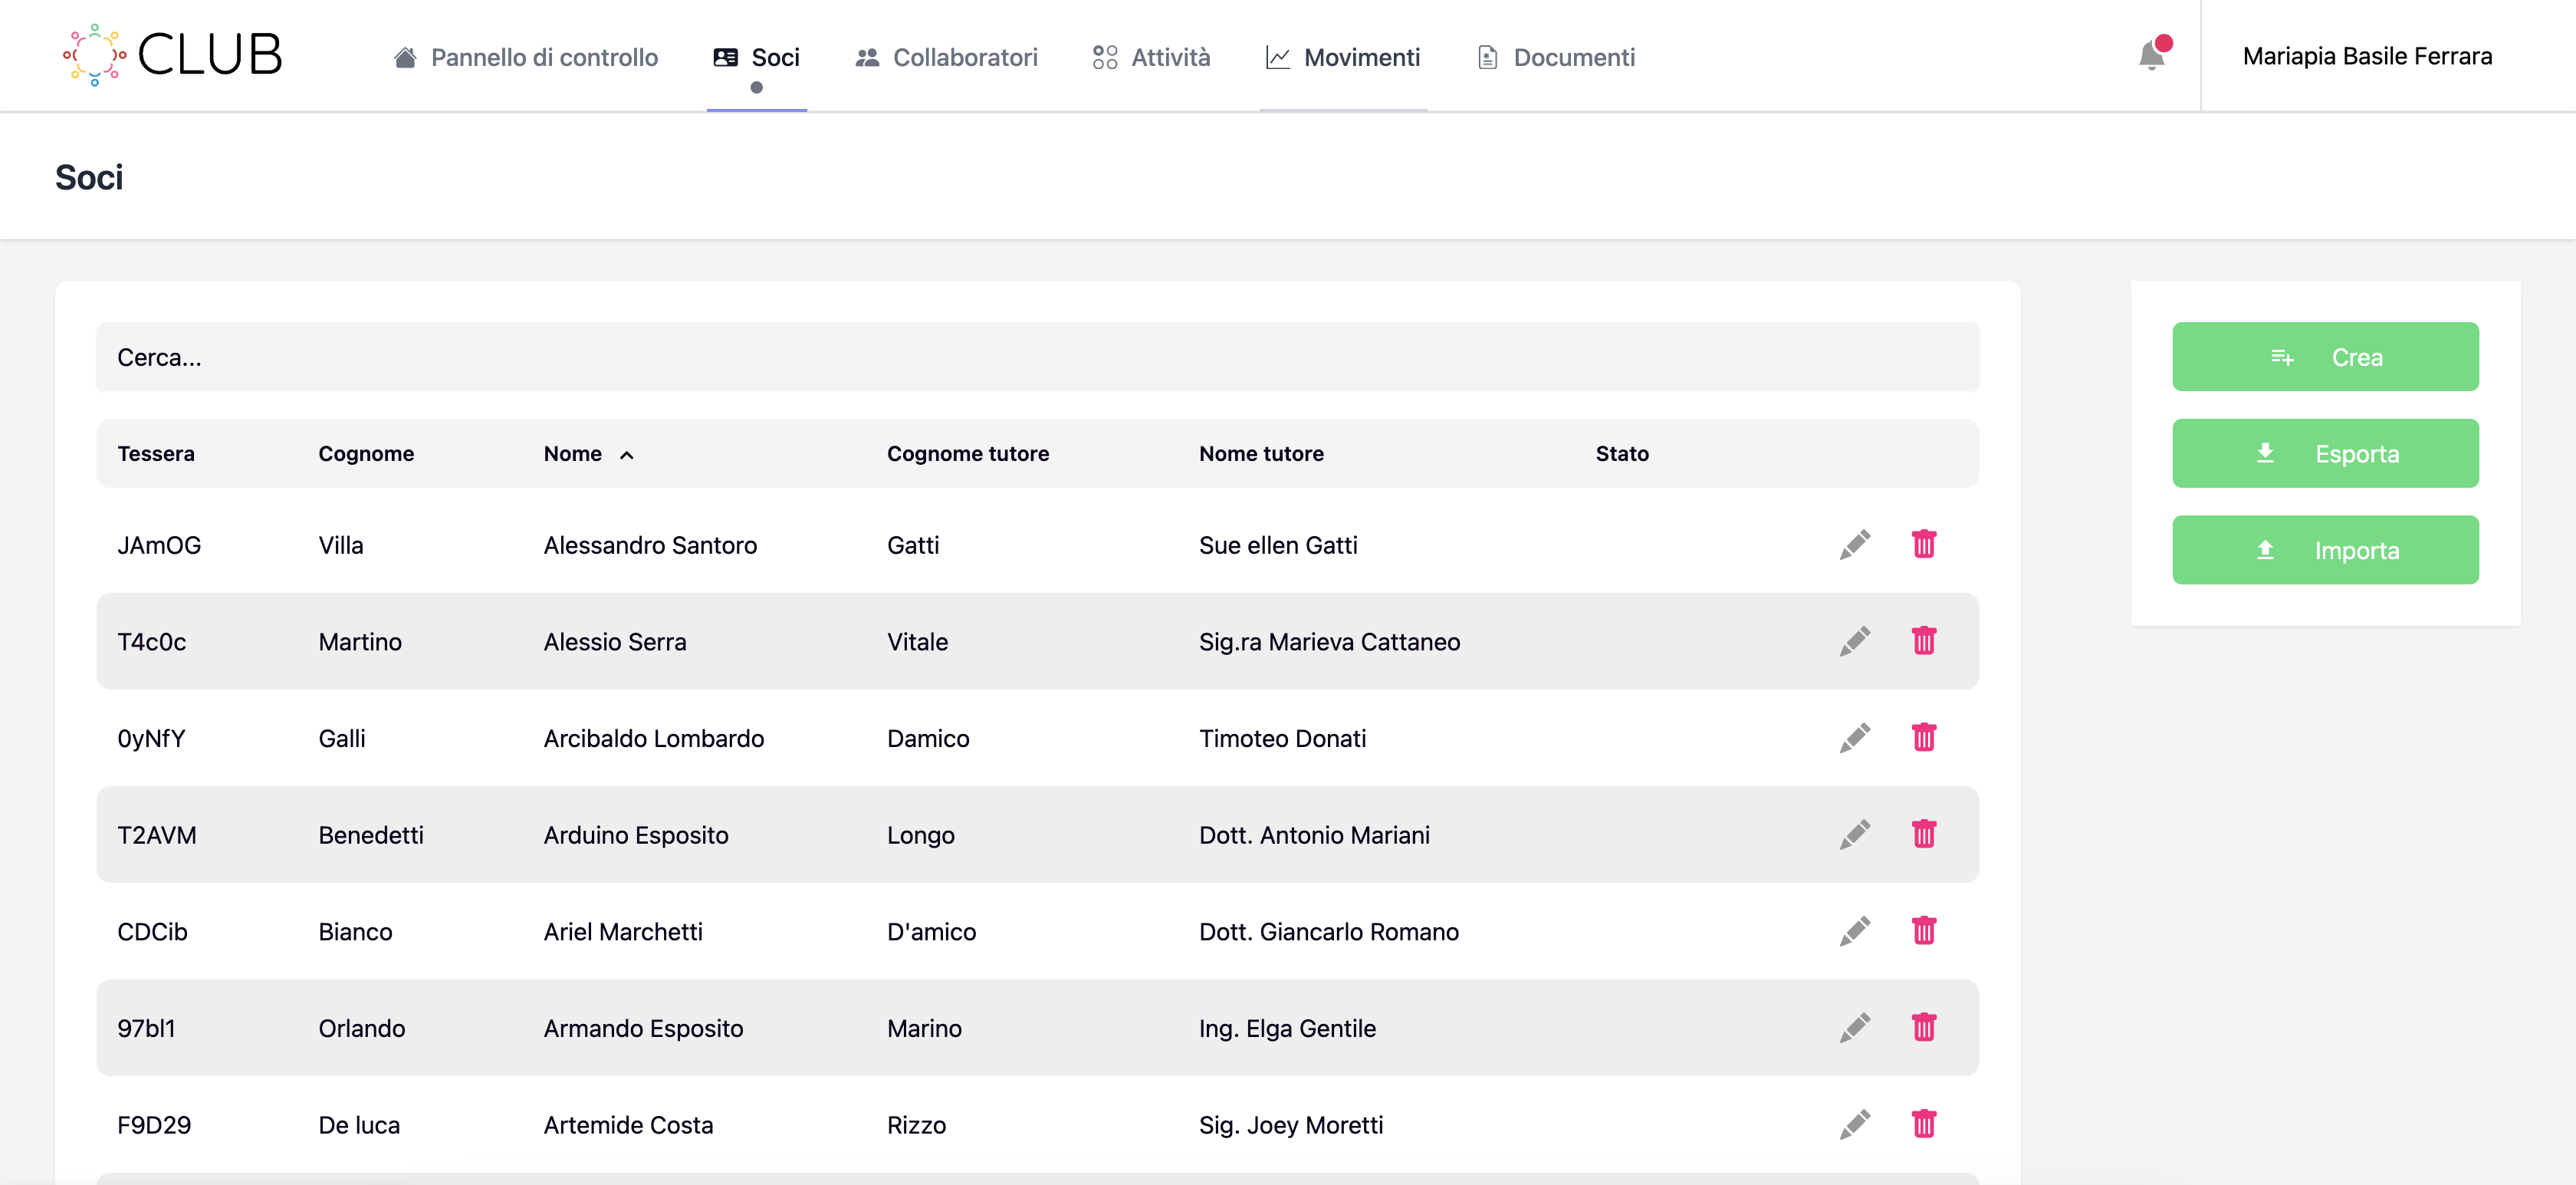Screen dimensions: 2576x1185
Task: Edit member Alessio Serra with pencil icon
Action: 1855,640
